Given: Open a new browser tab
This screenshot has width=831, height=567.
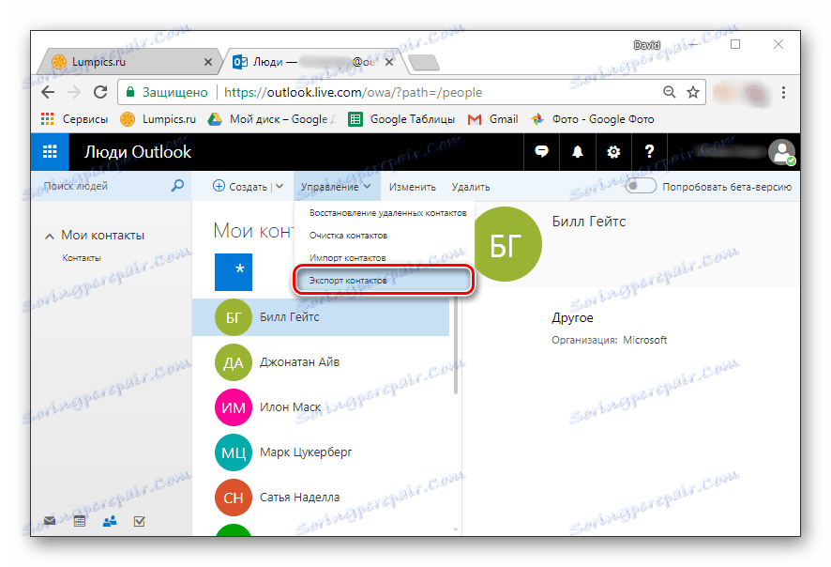Looking at the screenshot, I should click(x=424, y=63).
